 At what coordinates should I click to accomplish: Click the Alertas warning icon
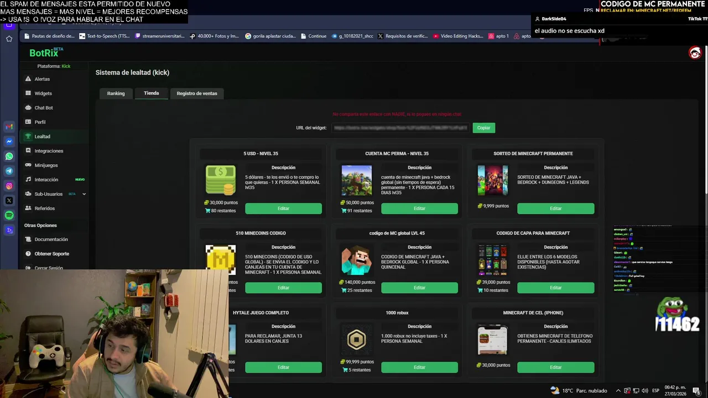pos(28,79)
